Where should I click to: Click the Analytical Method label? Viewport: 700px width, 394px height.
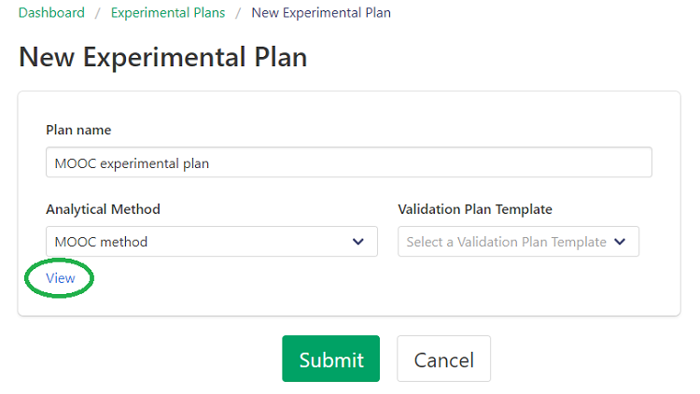tap(103, 209)
